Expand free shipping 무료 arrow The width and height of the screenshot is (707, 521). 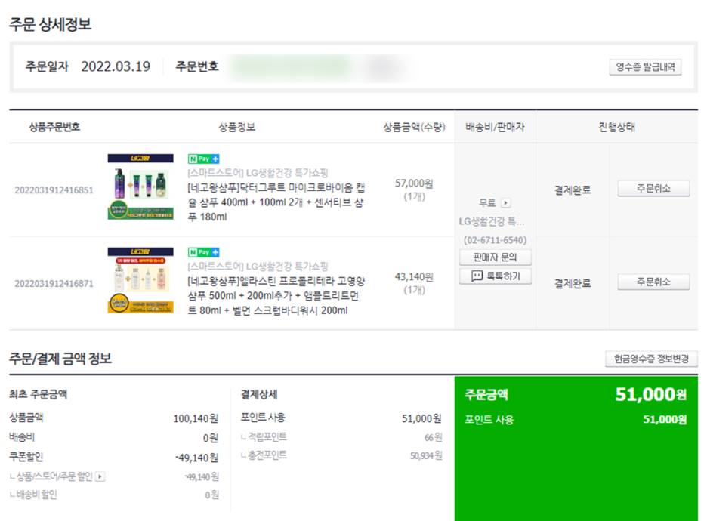click(x=506, y=203)
